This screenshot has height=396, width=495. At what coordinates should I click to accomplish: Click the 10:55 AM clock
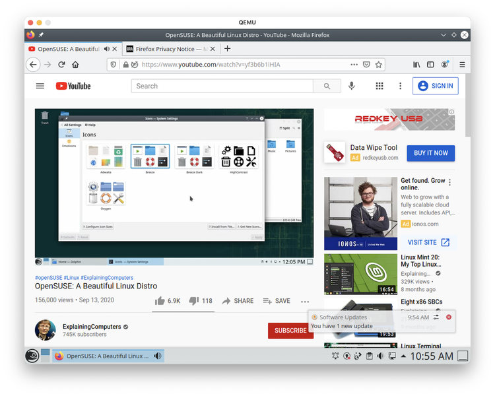coord(431,356)
